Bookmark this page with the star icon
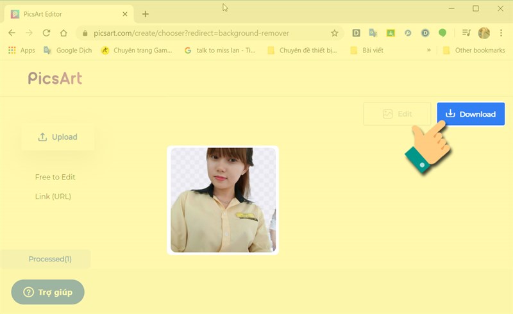Image resolution: width=513 pixels, height=314 pixels. point(334,33)
